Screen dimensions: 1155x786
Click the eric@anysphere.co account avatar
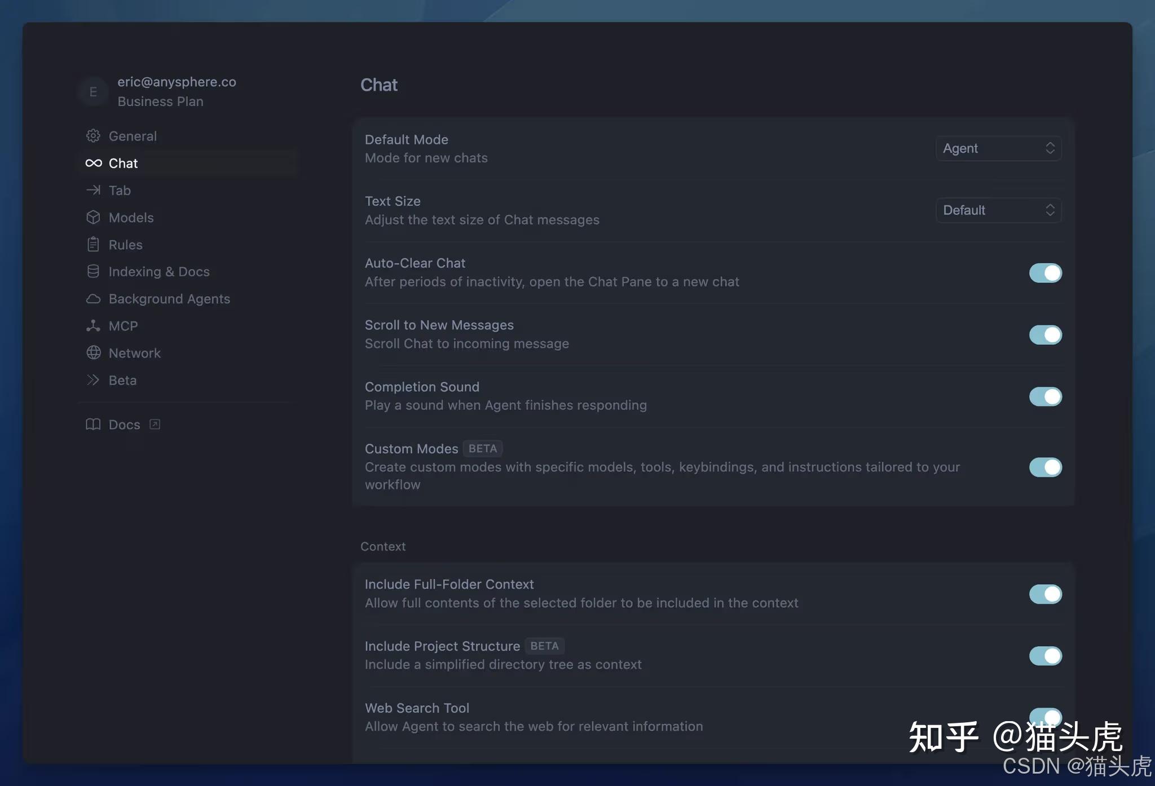tap(93, 91)
